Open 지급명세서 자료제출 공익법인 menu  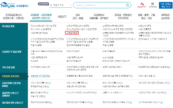point(99,17)
